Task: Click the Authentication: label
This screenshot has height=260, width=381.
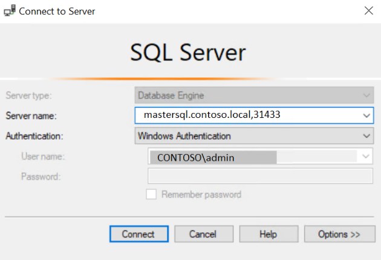Action: 34,136
